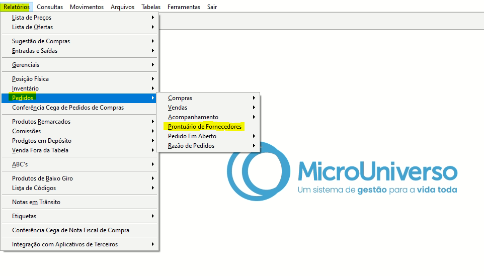Screen dimensions: 484x276
Task: Choose Notas em Trânsito report
Action: tap(79, 202)
